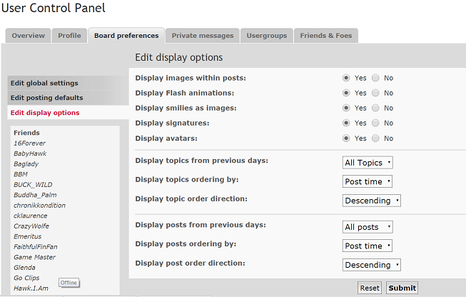Select No for Display images within posts
The width and height of the screenshot is (466, 297).
(375, 78)
